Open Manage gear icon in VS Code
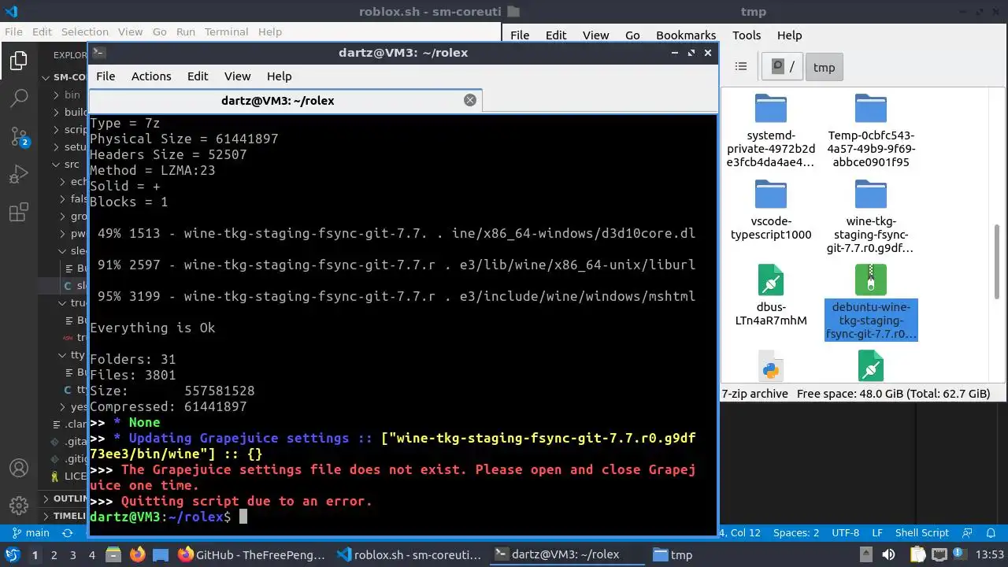The width and height of the screenshot is (1008, 567). (x=19, y=505)
